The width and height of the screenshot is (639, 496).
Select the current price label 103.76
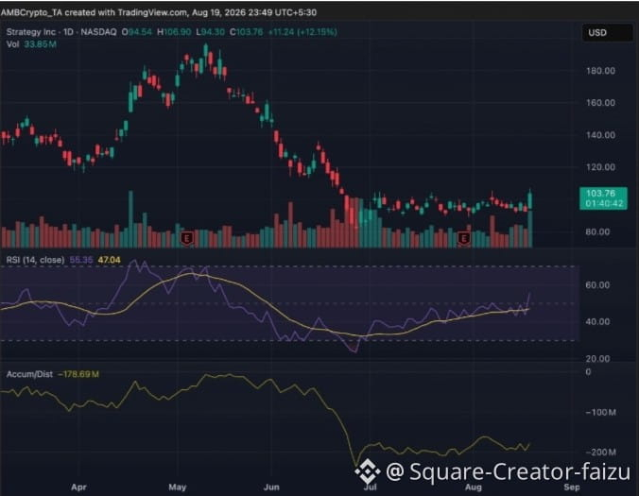603,197
